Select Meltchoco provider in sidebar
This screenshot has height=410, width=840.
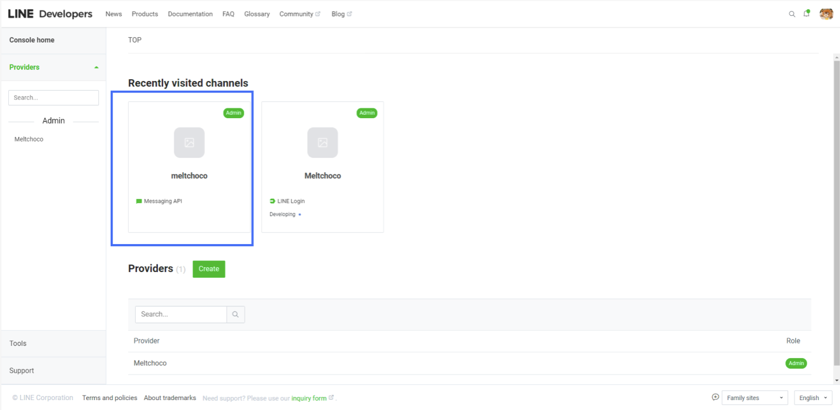29,139
